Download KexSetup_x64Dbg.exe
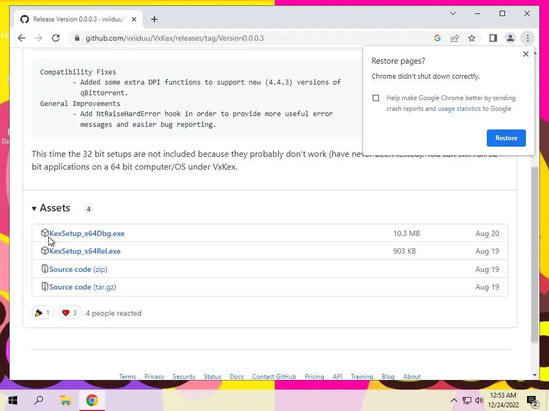The height and width of the screenshot is (411, 549). (x=87, y=233)
